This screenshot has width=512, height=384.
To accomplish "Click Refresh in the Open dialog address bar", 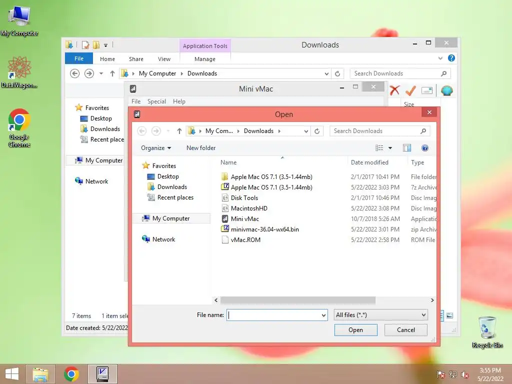I will click(x=316, y=131).
